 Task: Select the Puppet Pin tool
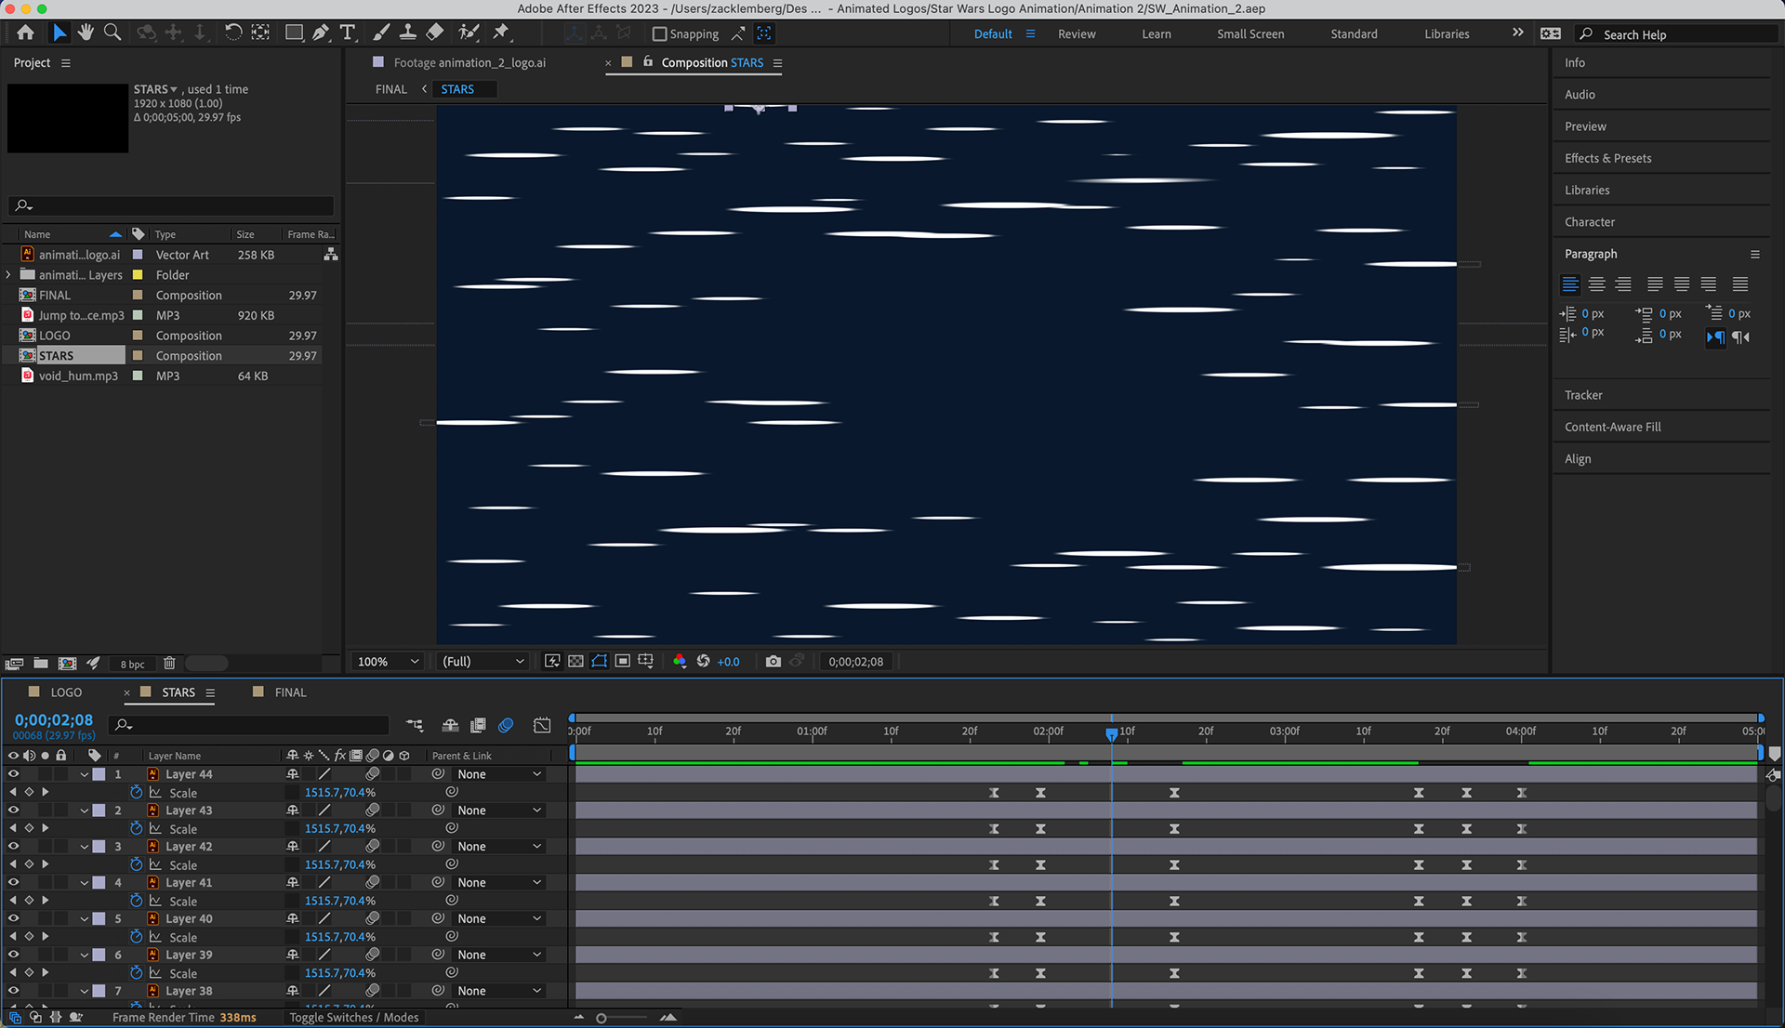(501, 33)
